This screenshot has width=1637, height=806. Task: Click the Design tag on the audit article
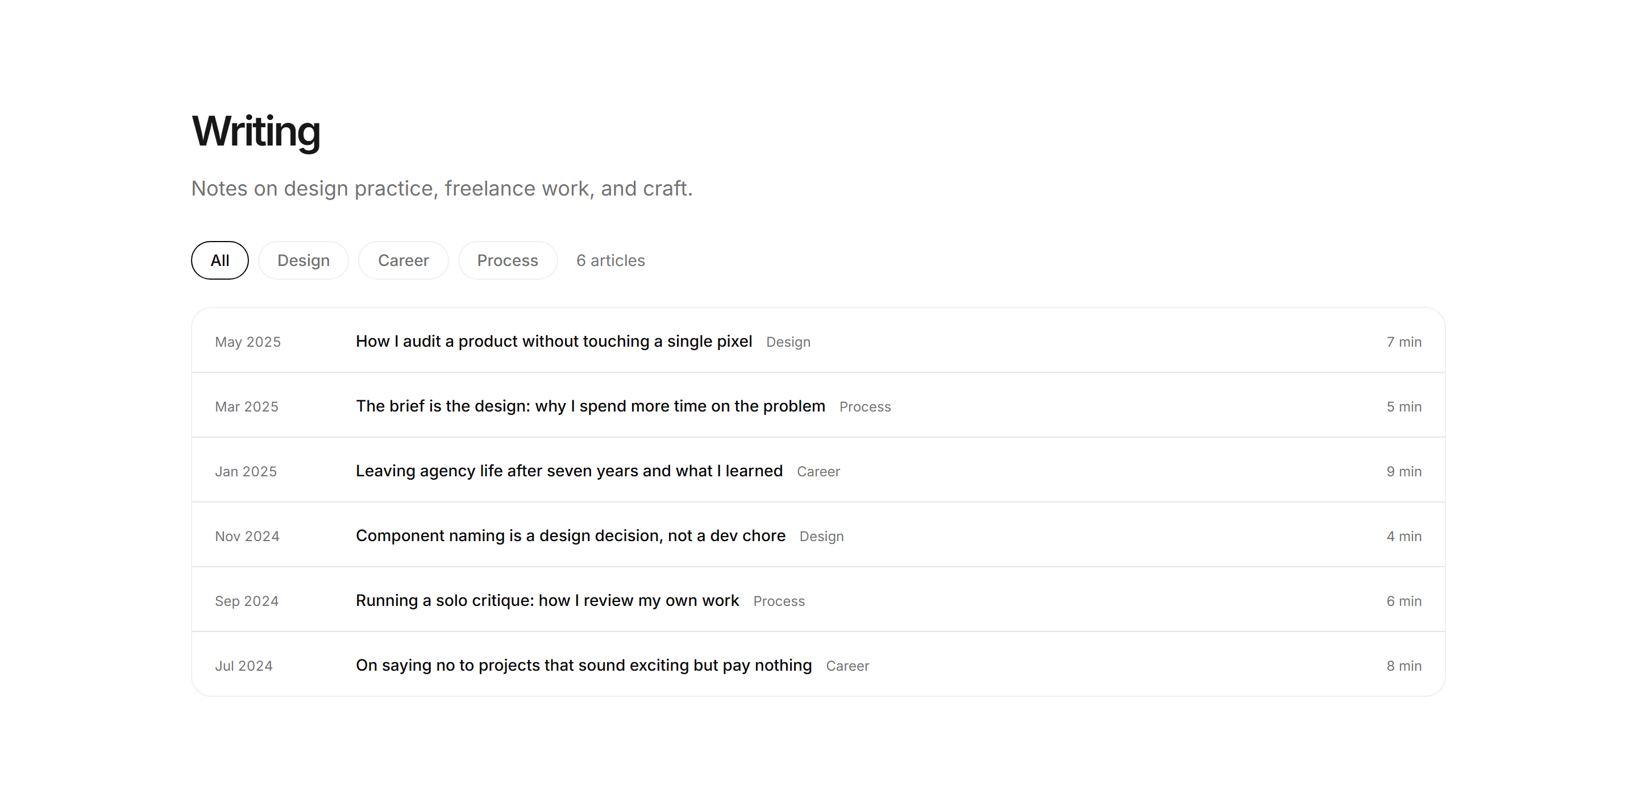coord(788,342)
